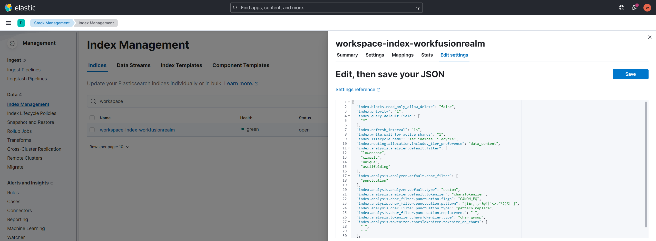The height and width of the screenshot is (241, 656).
Task: Collapse the fold arrow at line 11
Action: tap(349, 148)
